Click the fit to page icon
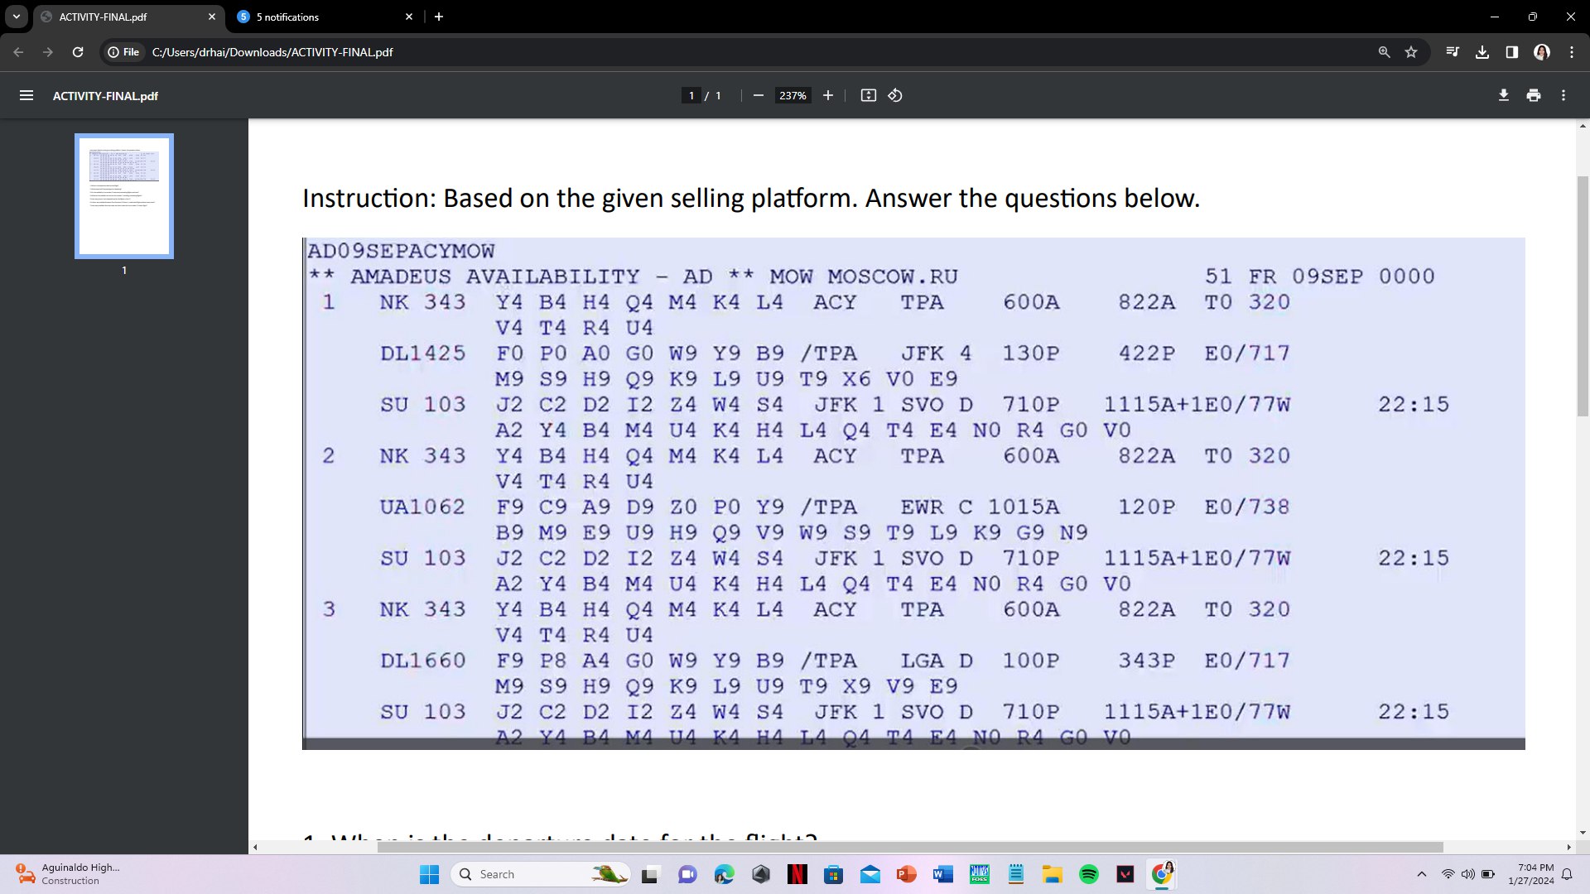The image size is (1590, 894). coord(868,95)
